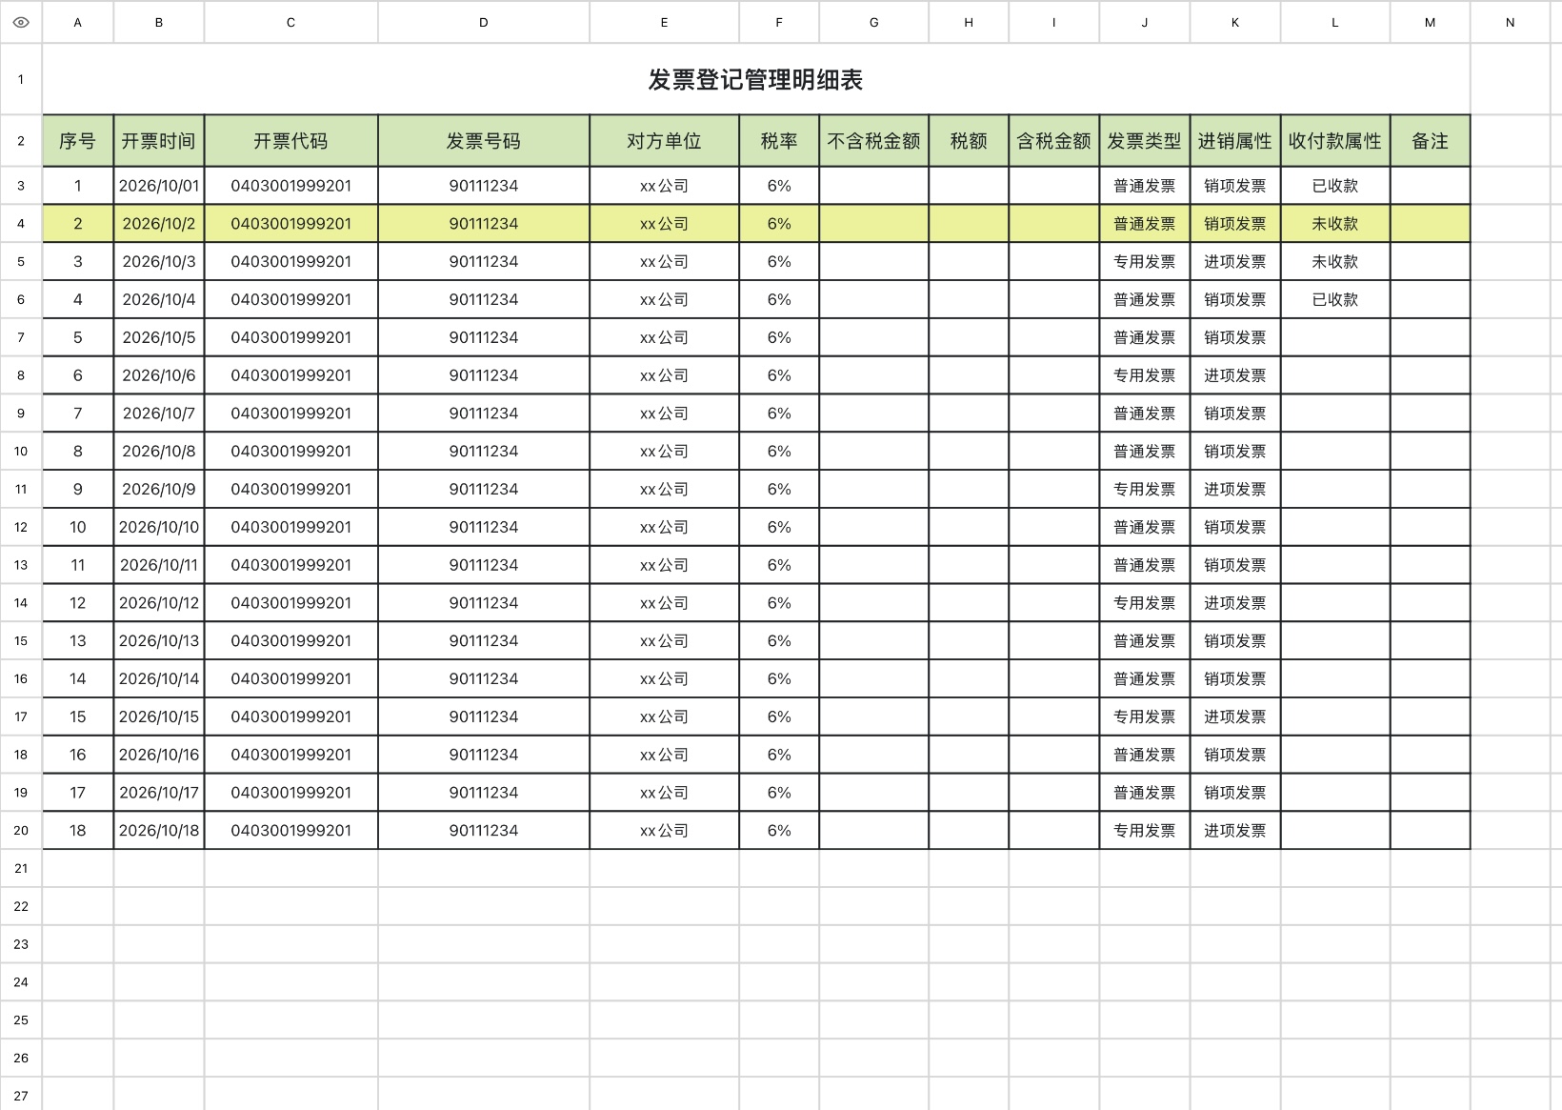Image resolution: width=1562 pixels, height=1110 pixels.
Task: Click 专用发票 in the 2026/10/3 row
Action: (1144, 262)
